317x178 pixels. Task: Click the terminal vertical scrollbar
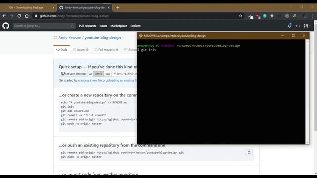coord(307,91)
